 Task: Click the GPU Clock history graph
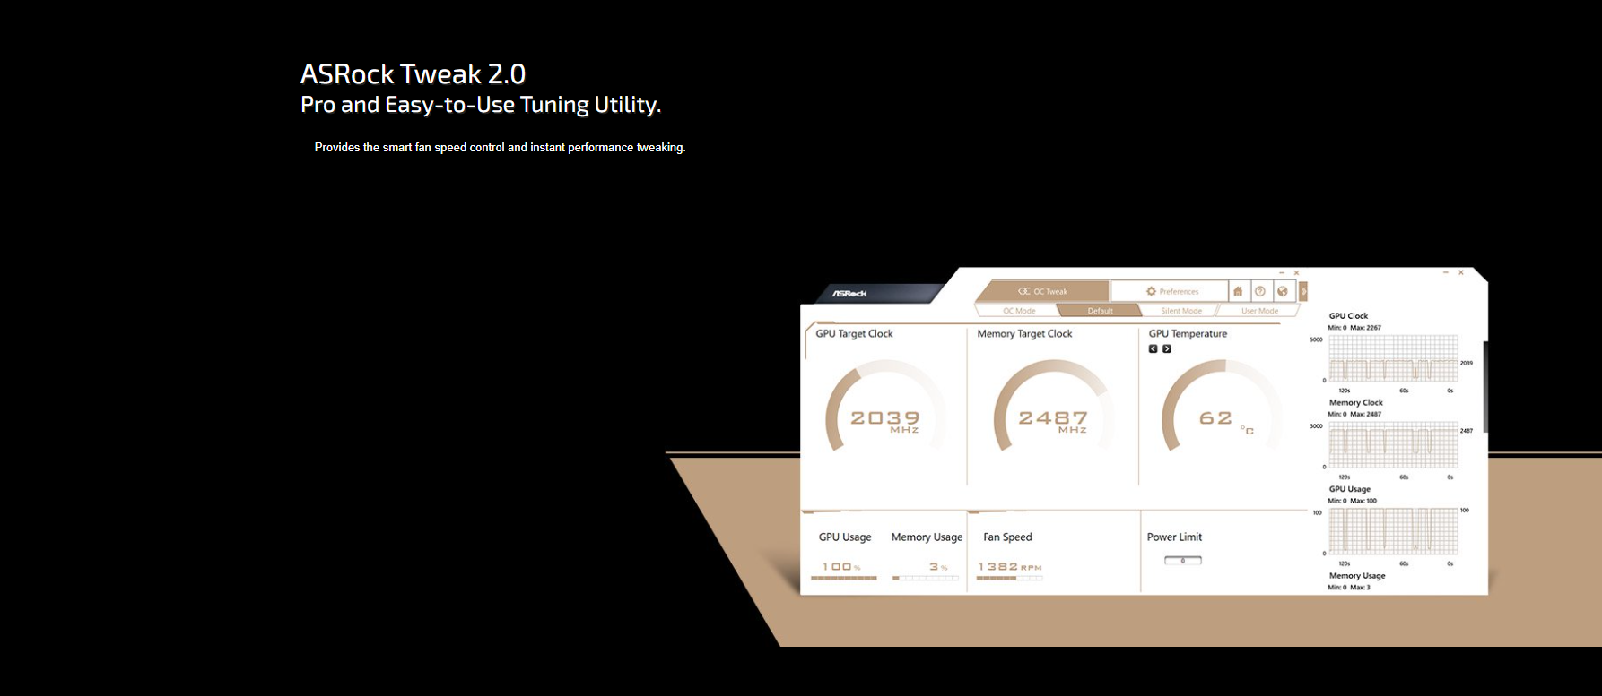(1393, 358)
